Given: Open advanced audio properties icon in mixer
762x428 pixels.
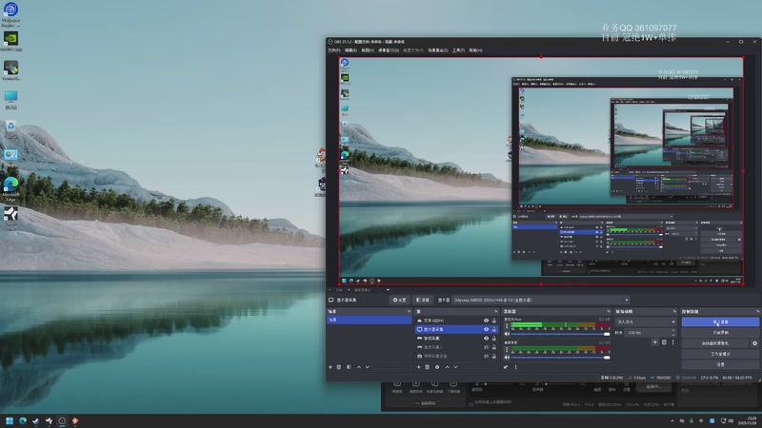Looking at the screenshot, I should coord(506,367).
